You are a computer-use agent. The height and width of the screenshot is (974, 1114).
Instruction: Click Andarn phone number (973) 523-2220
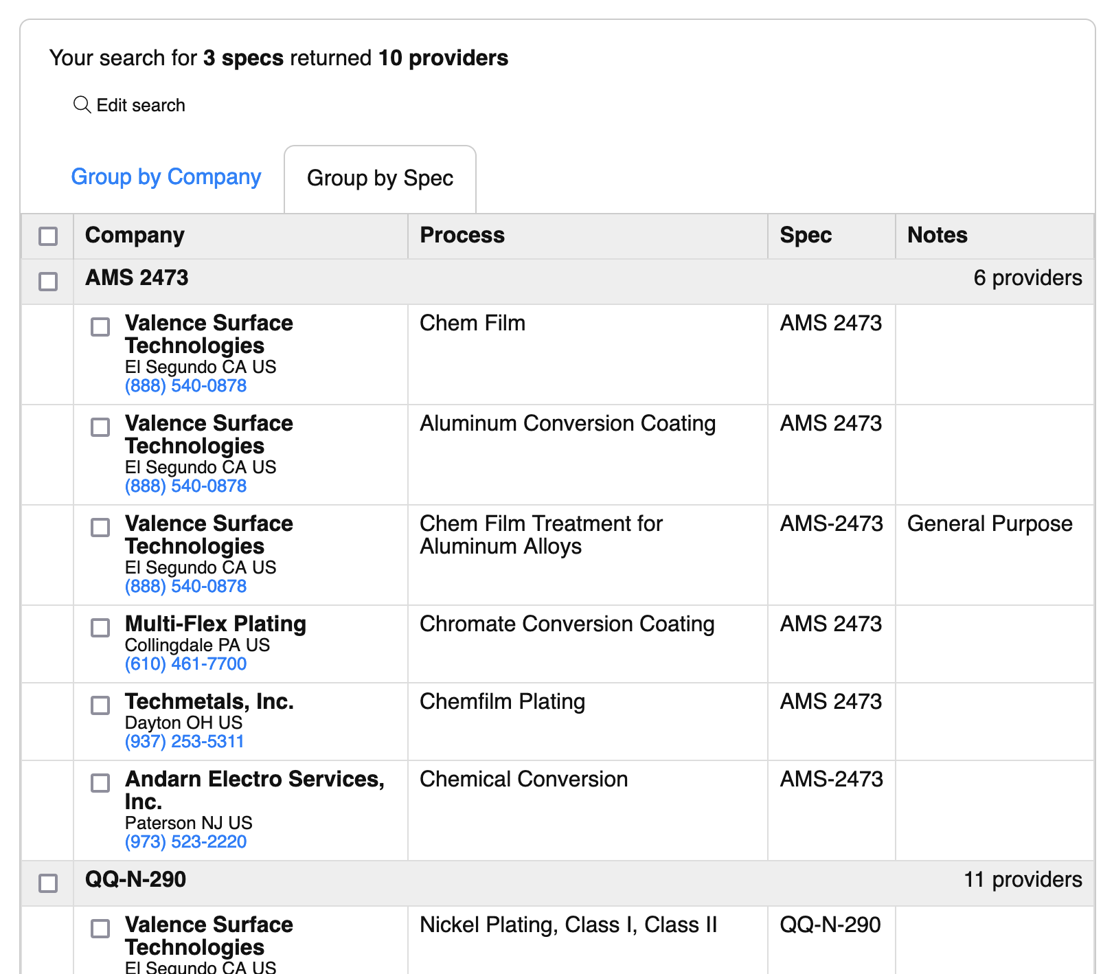pyautogui.click(x=185, y=841)
